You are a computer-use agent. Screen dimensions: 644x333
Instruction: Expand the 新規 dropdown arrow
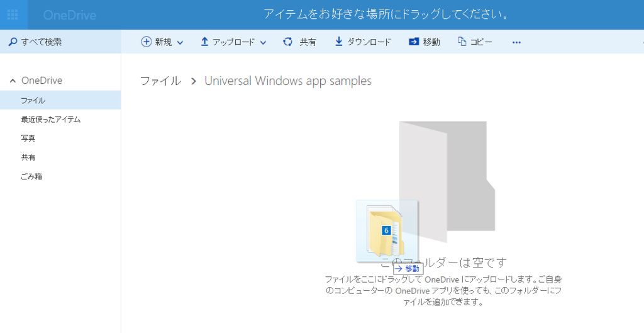180,42
